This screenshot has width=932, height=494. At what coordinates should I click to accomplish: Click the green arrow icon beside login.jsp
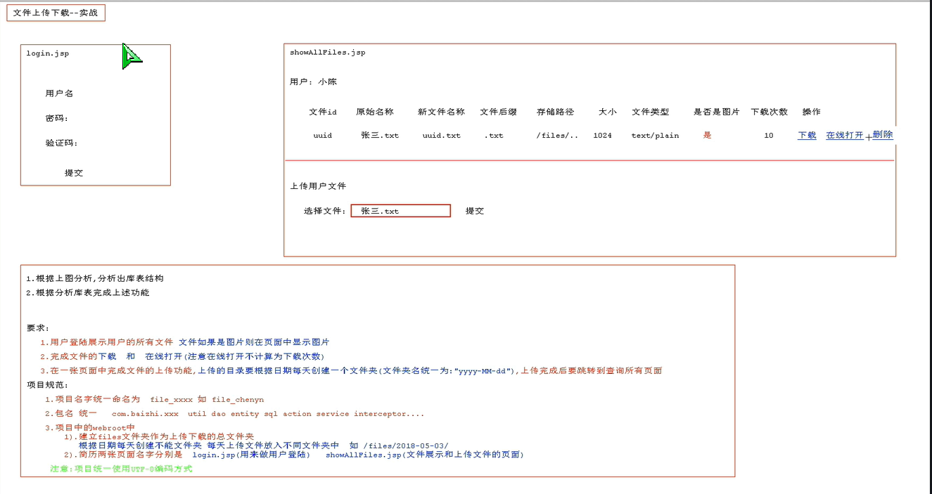131,58
